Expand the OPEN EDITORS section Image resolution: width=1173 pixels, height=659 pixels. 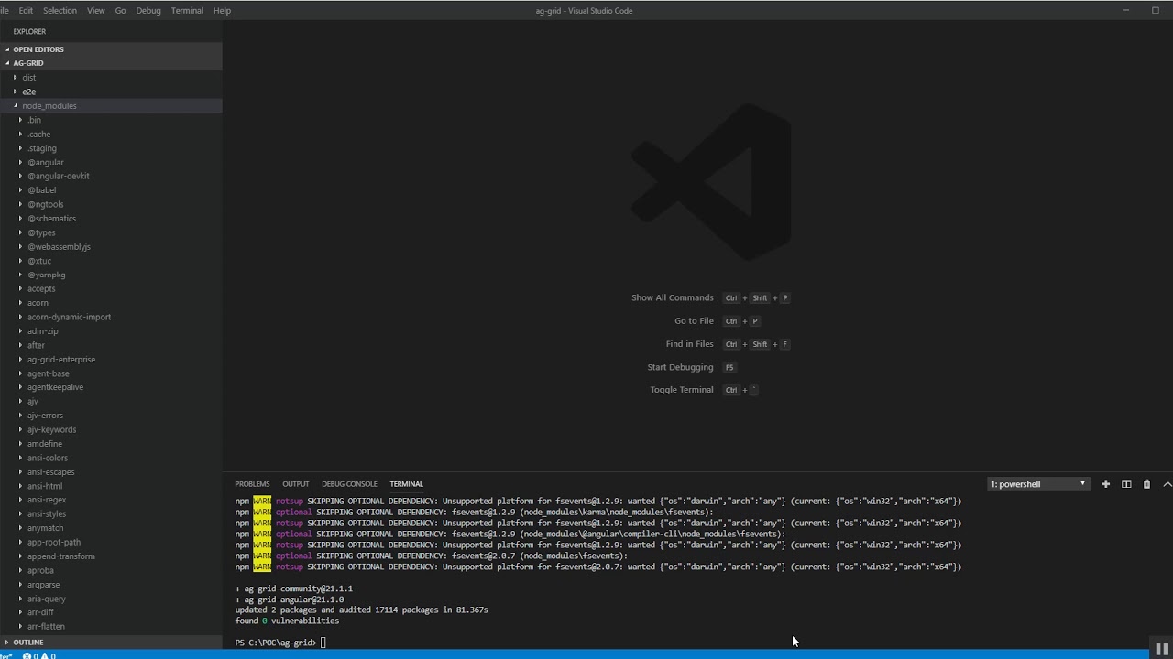pos(38,49)
